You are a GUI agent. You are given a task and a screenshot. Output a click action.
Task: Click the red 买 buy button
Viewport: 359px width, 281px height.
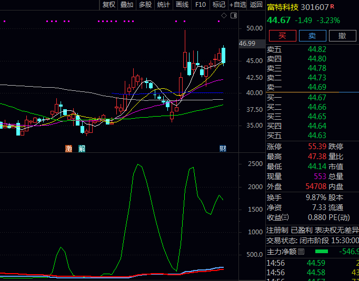coord(282,36)
